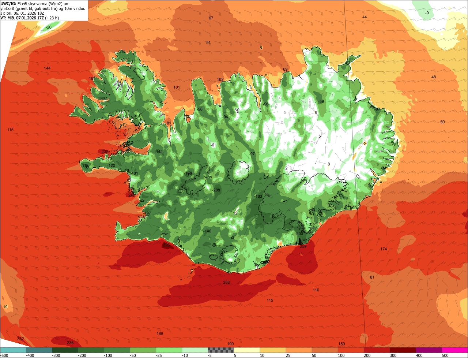Click the flux value 190 above the legend
This screenshot has width=468, height=358.
pyautogui.click(x=230, y=344)
